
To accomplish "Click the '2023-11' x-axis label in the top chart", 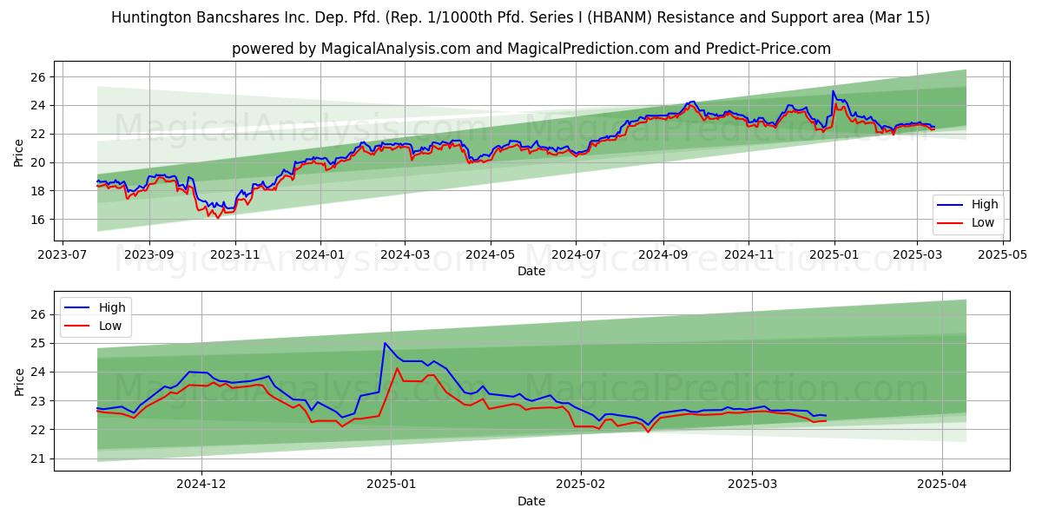I will click(235, 255).
